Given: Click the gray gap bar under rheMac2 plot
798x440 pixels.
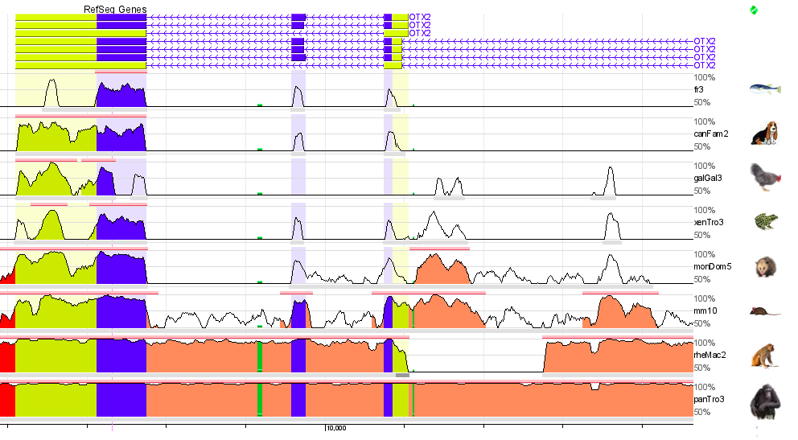Looking at the screenshot, I should [x=402, y=375].
